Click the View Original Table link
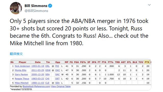163x92 pixels. click(x=61, y=86)
